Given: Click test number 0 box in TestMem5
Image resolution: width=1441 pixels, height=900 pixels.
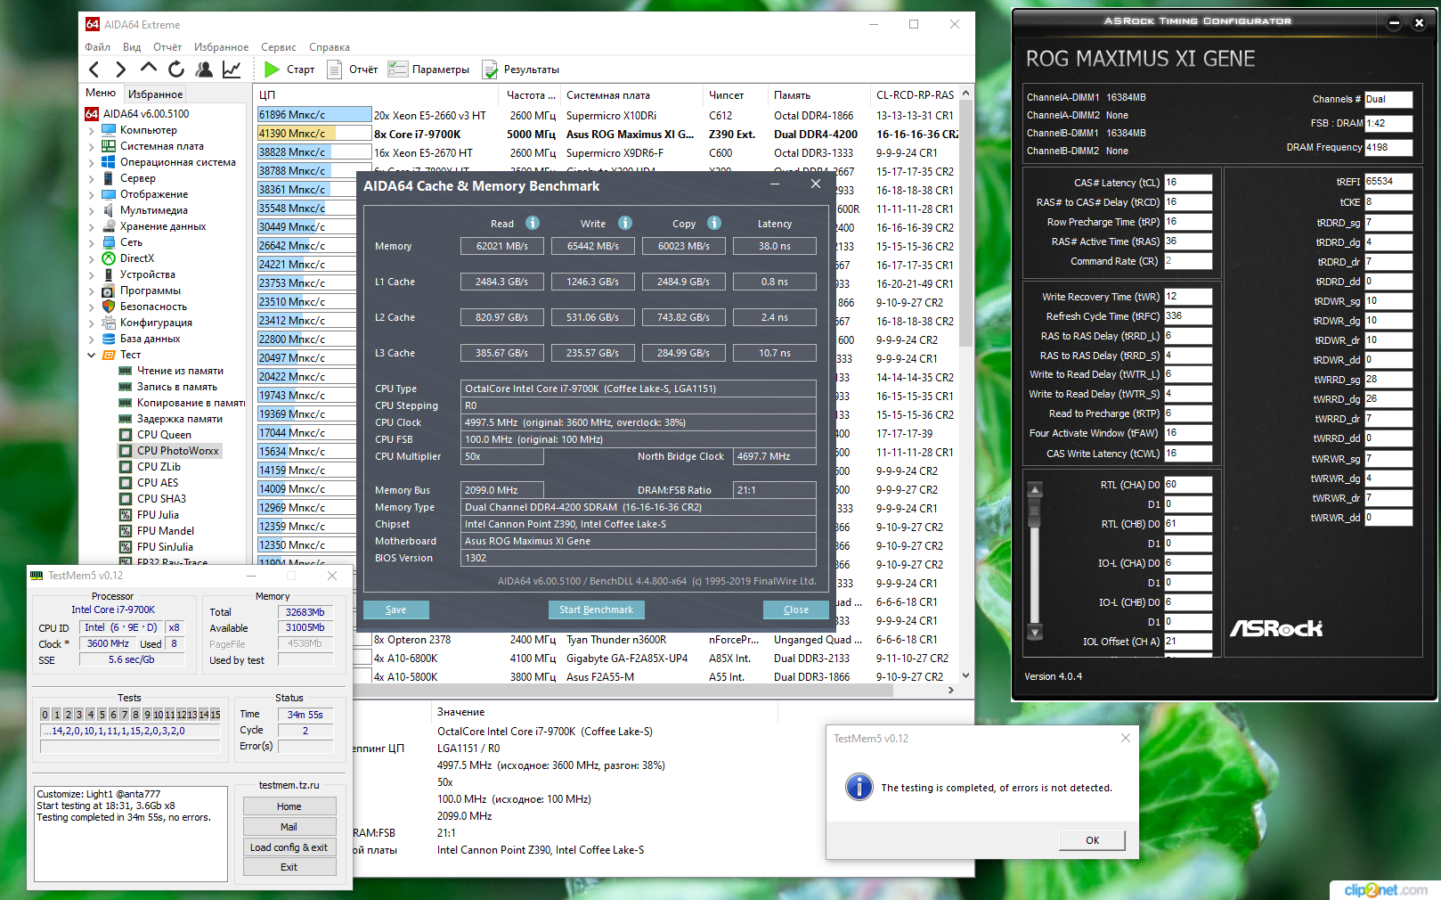Looking at the screenshot, I should pyautogui.click(x=45, y=715).
